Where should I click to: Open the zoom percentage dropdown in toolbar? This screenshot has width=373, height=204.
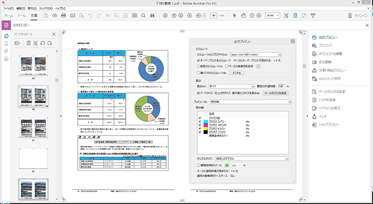278,15
